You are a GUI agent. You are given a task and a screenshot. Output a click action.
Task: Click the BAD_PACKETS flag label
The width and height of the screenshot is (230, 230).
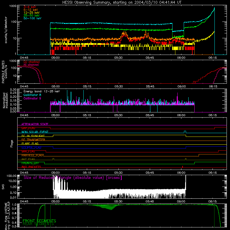[31, 167]
